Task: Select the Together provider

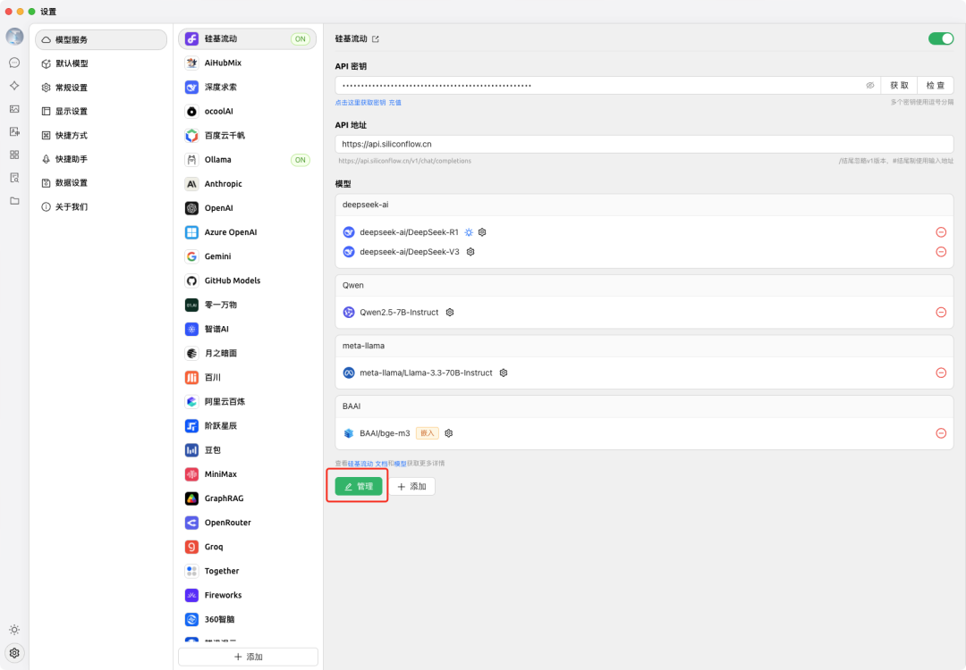Action: [248, 571]
